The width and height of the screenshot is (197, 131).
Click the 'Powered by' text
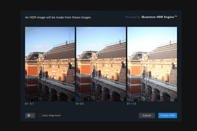[x=133, y=17]
